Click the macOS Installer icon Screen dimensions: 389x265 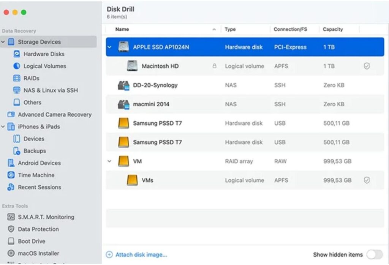pos(11,253)
